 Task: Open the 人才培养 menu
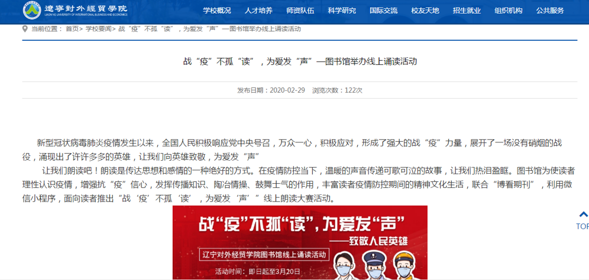258,11
